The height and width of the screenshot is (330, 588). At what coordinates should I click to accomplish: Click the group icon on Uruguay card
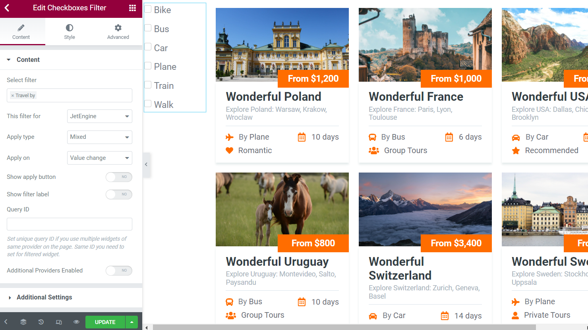[x=231, y=315]
